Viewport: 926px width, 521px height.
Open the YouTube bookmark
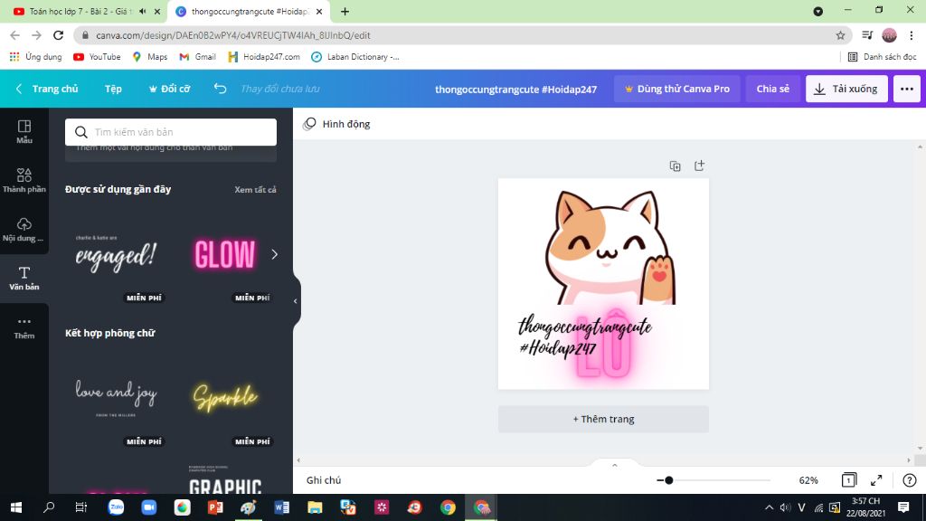coord(97,57)
